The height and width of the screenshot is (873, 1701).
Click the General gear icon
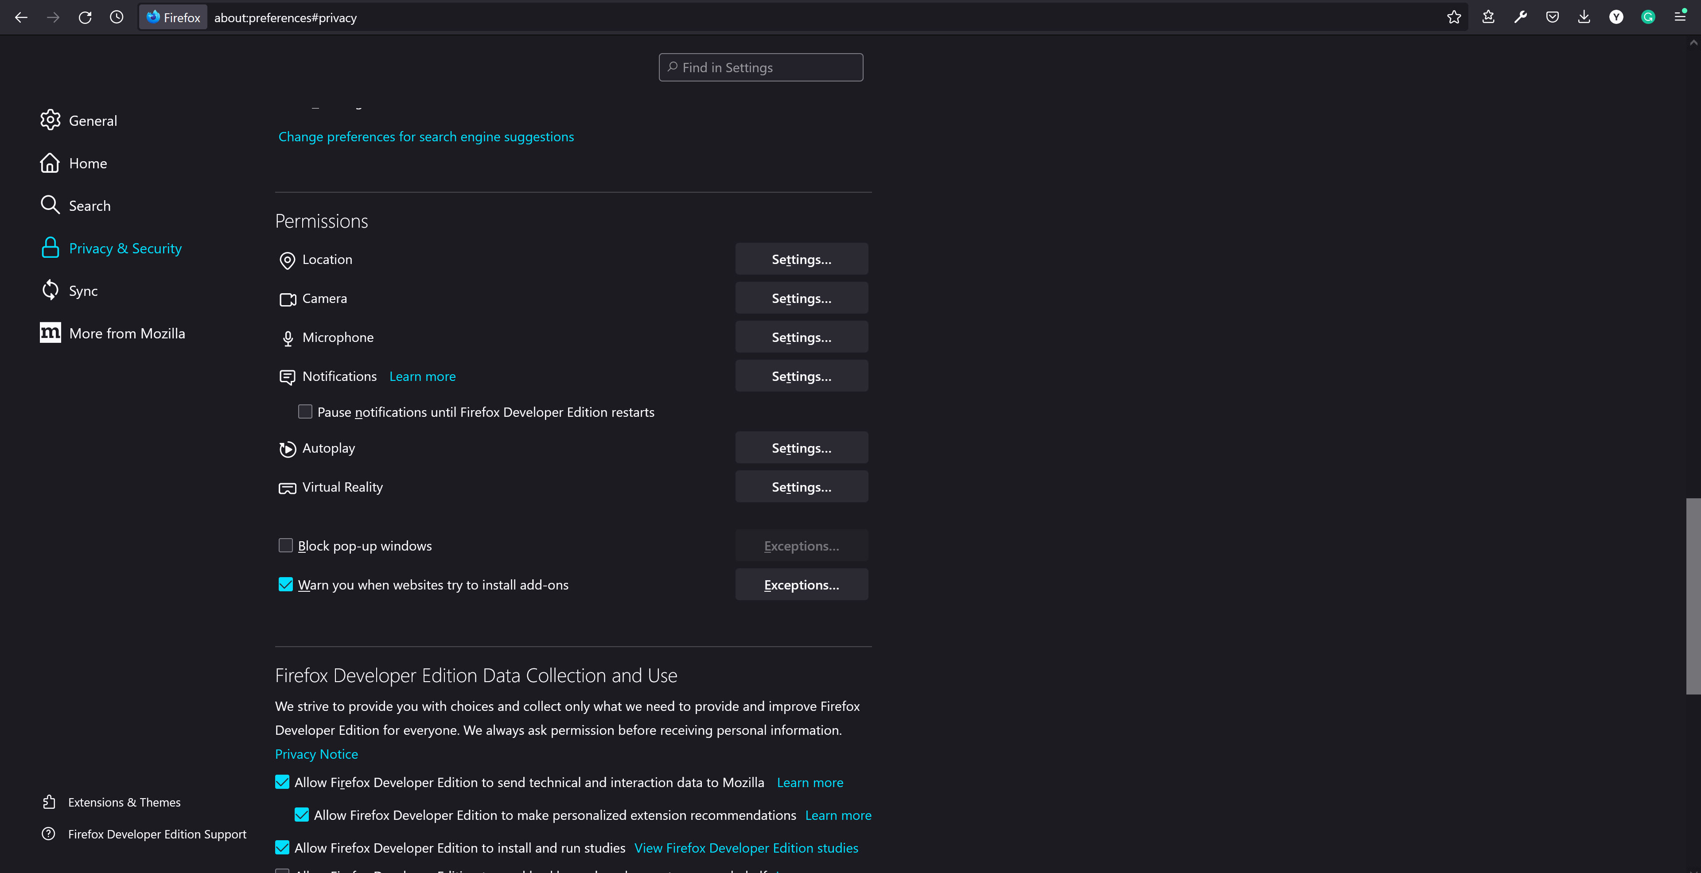click(50, 120)
